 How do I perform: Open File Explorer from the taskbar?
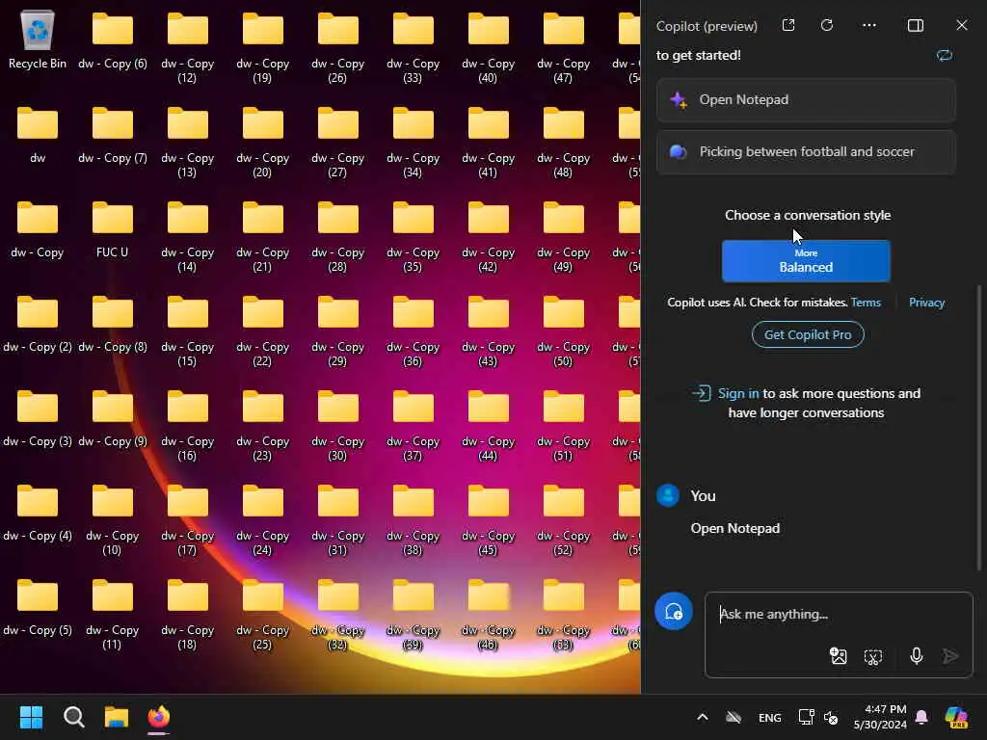[x=117, y=717]
